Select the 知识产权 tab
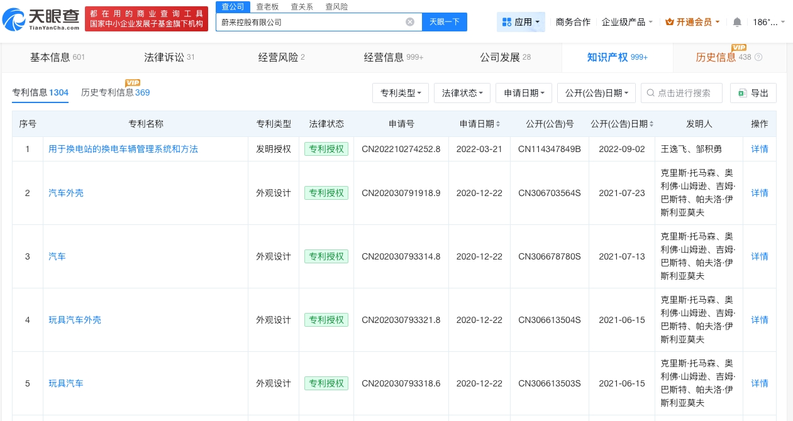The image size is (793, 421). (x=617, y=57)
